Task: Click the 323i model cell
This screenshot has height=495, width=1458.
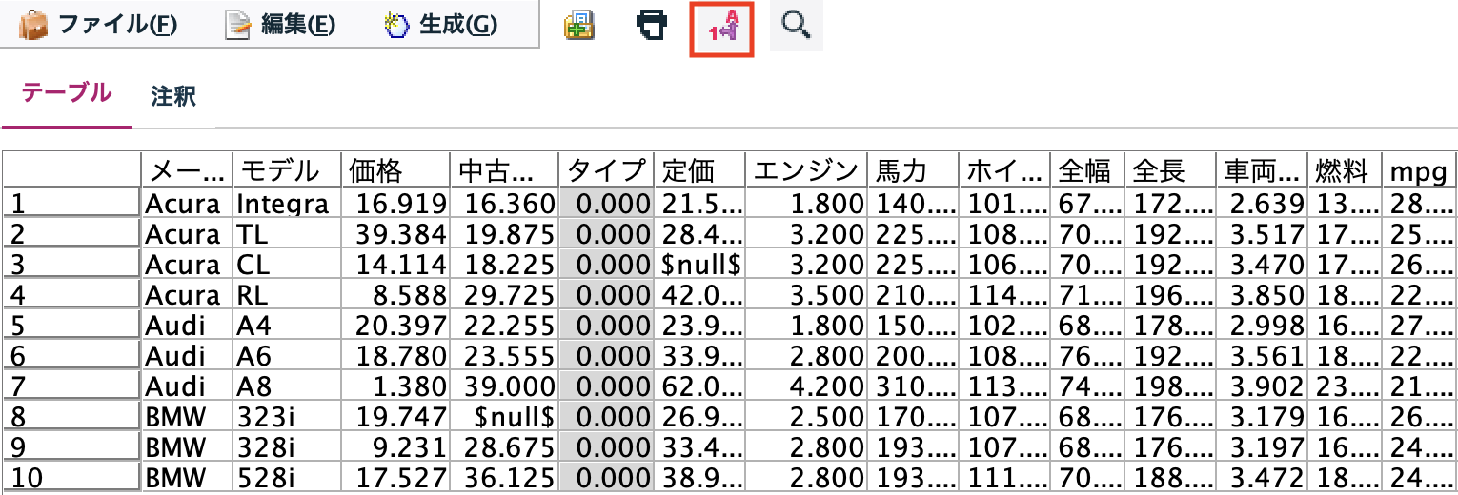Action: click(287, 418)
